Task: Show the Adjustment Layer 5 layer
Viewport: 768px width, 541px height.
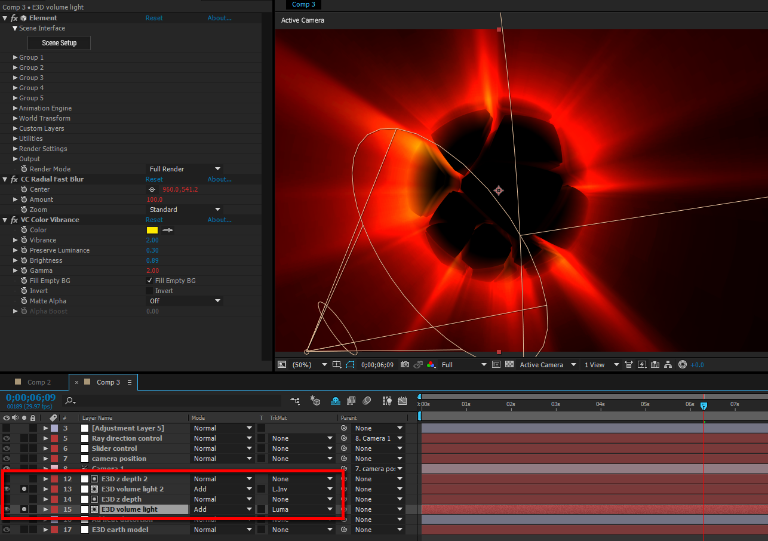Action: [7, 428]
